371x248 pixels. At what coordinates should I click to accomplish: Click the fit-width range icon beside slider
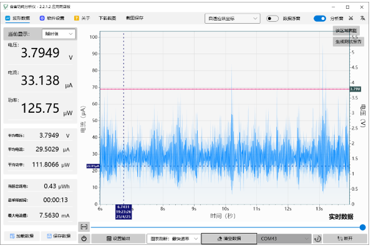[84, 227]
